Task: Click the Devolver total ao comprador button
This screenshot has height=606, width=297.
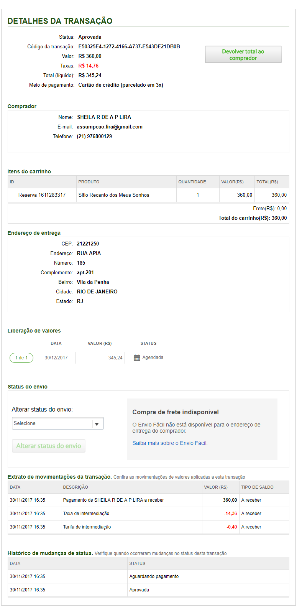Action: [243, 54]
